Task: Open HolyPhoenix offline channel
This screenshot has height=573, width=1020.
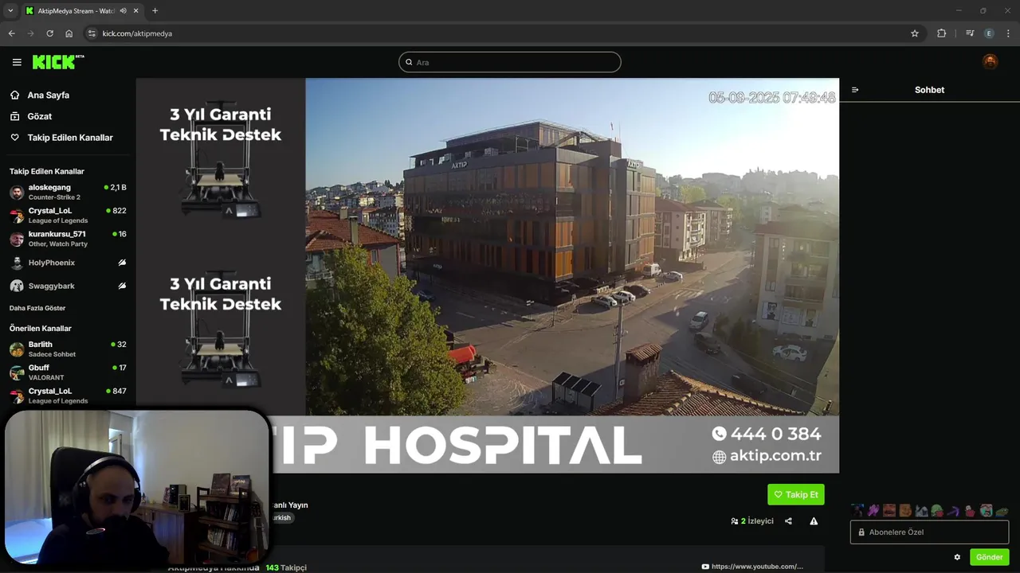Action: pos(68,263)
